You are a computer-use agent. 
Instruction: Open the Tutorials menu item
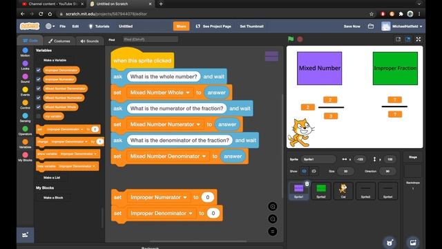(x=99, y=26)
